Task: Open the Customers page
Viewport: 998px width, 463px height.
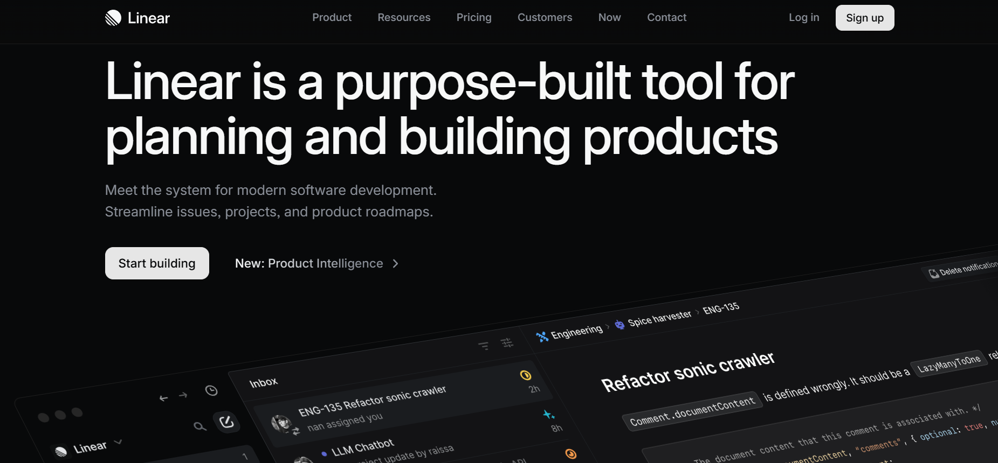Action: click(545, 17)
